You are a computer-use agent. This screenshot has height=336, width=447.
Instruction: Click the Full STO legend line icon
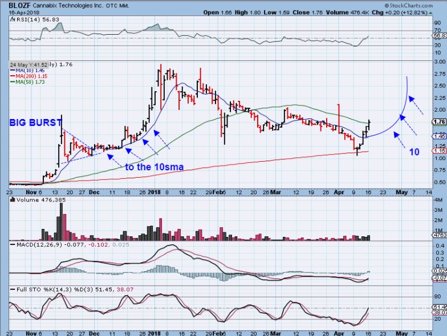click(13, 289)
